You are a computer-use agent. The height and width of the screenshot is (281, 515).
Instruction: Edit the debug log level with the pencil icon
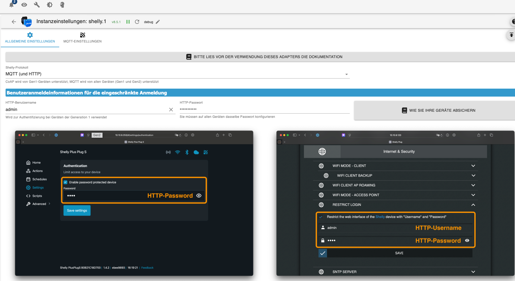[x=158, y=22]
